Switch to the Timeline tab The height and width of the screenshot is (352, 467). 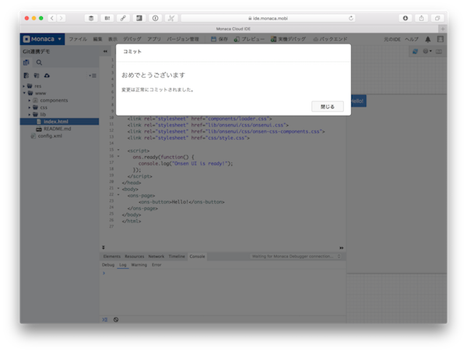click(x=177, y=256)
